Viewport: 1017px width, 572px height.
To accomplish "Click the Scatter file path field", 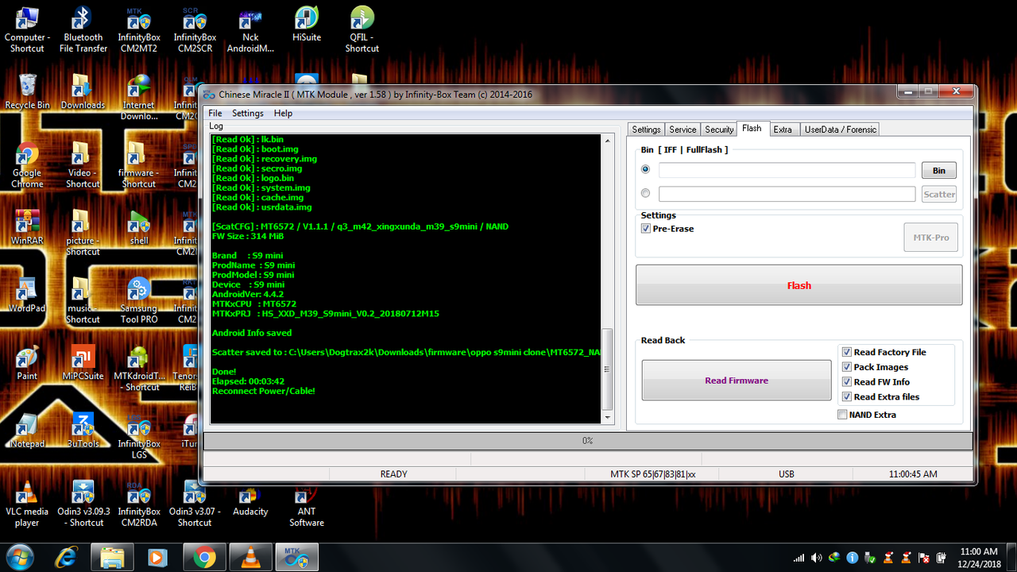I will [x=787, y=194].
